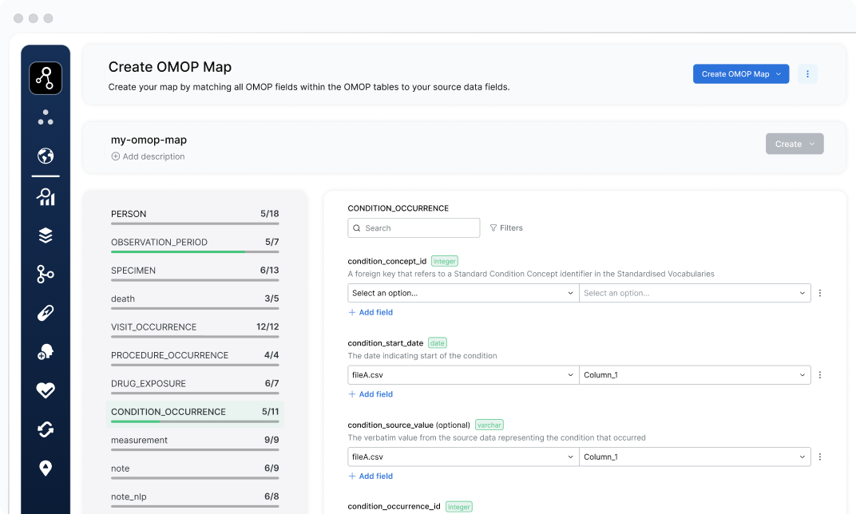856x514 pixels.
Task: Click the Add description link
Action: [x=148, y=156]
